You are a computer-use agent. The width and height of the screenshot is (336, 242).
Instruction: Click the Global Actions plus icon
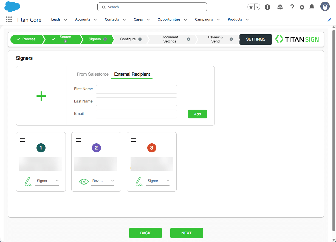click(x=267, y=7)
